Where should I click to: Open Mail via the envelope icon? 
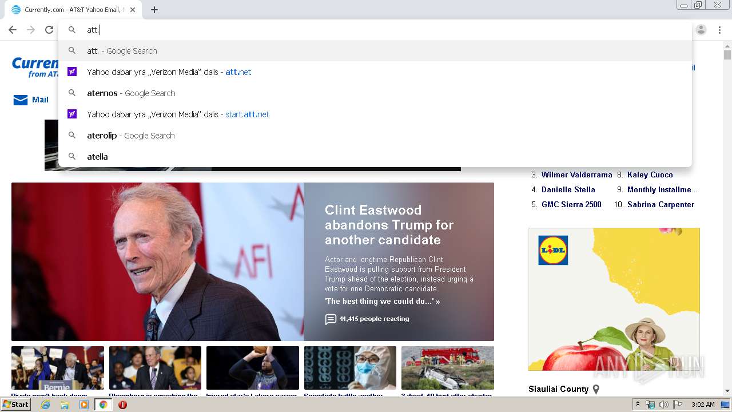[x=21, y=100]
